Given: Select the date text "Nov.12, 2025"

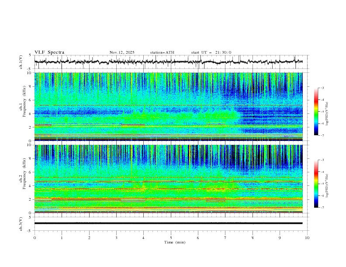Looking at the screenshot, I should click(x=122, y=52).
